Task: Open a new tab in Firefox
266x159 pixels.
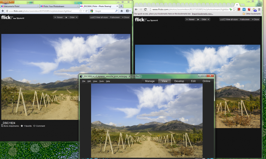Action: tap(121, 6)
